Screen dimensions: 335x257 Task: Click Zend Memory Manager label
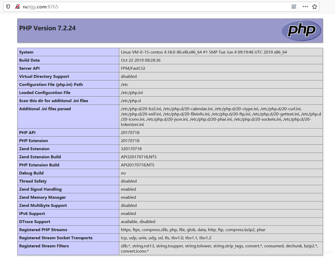pyautogui.click(x=42, y=197)
